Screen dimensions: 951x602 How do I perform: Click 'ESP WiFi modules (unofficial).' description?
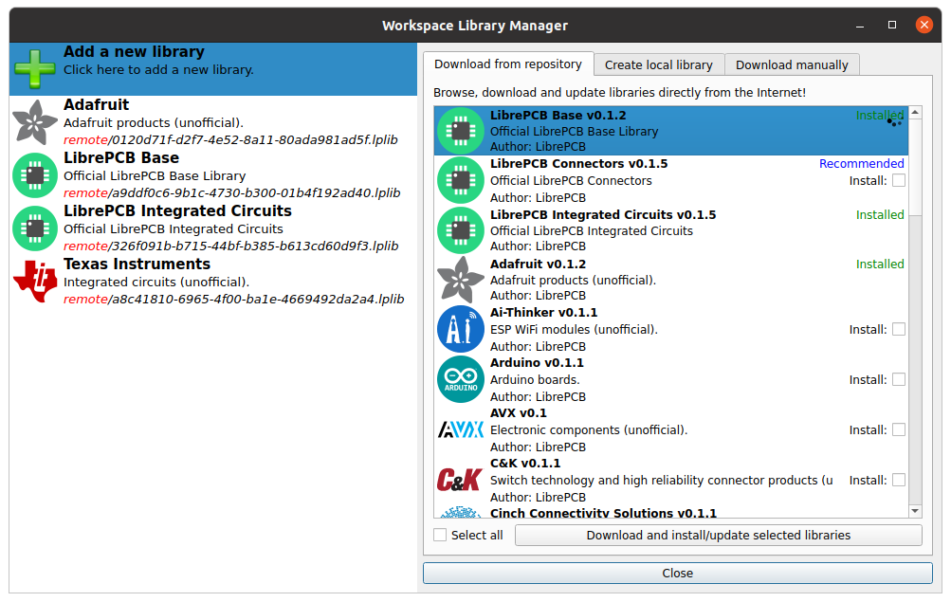click(x=574, y=330)
